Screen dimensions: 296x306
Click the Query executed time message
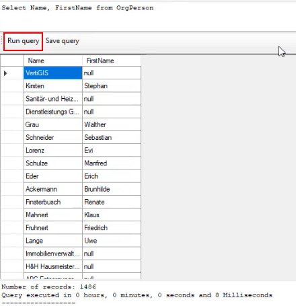click(x=137, y=295)
